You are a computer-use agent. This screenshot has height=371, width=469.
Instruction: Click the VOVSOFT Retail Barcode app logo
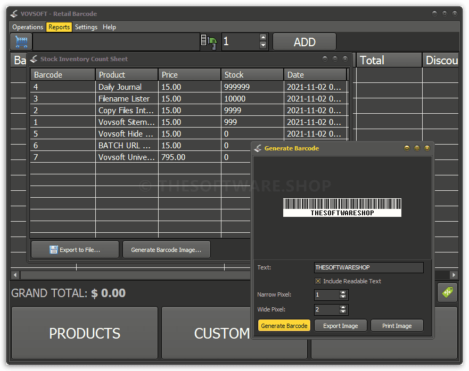pyautogui.click(x=14, y=14)
